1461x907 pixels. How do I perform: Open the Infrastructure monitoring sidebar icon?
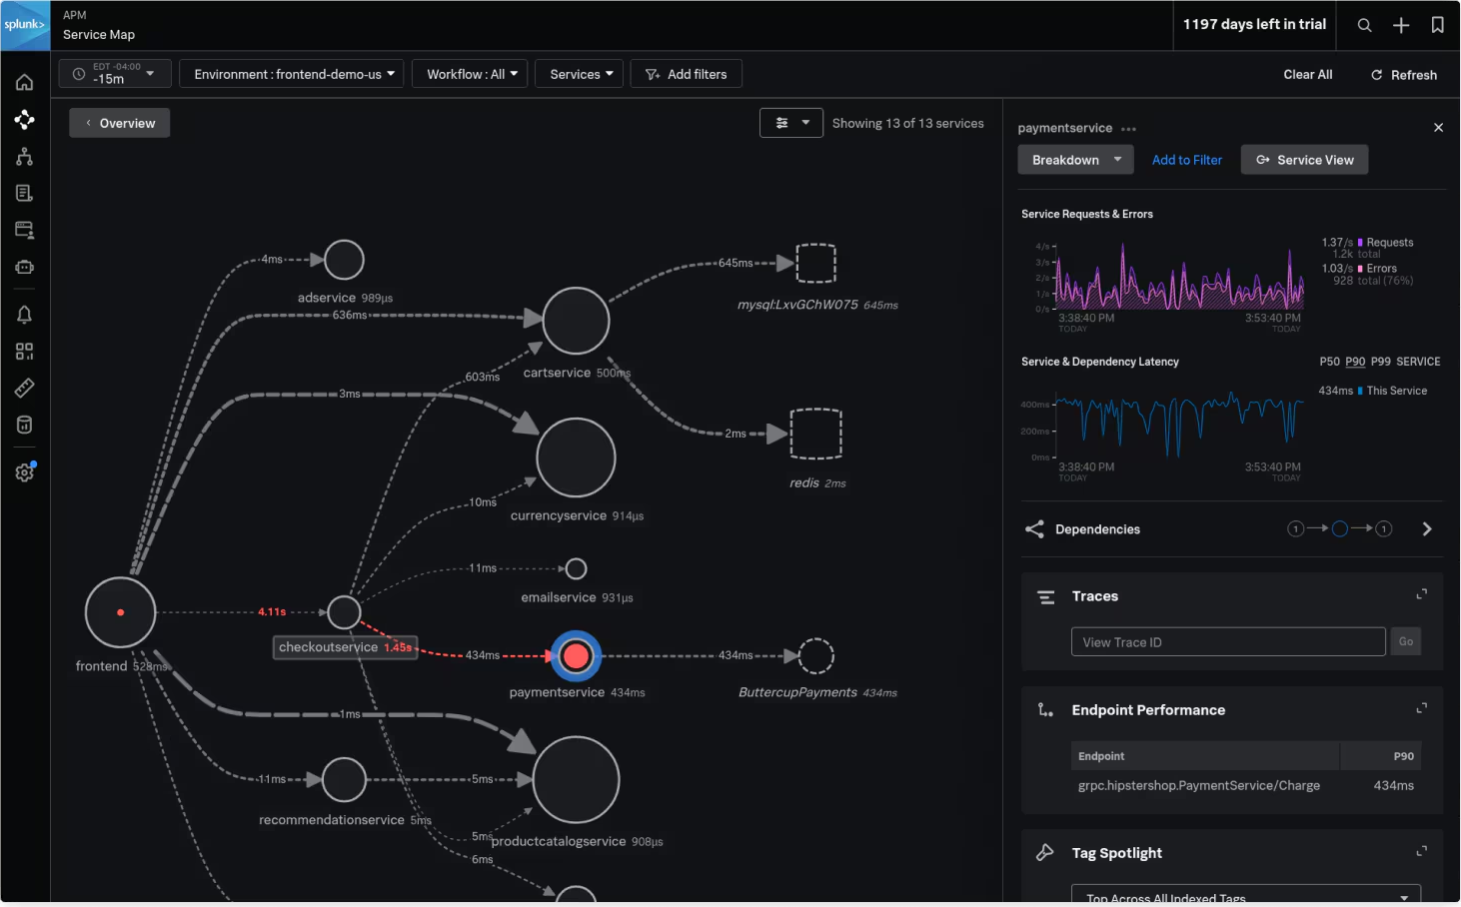point(24,157)
